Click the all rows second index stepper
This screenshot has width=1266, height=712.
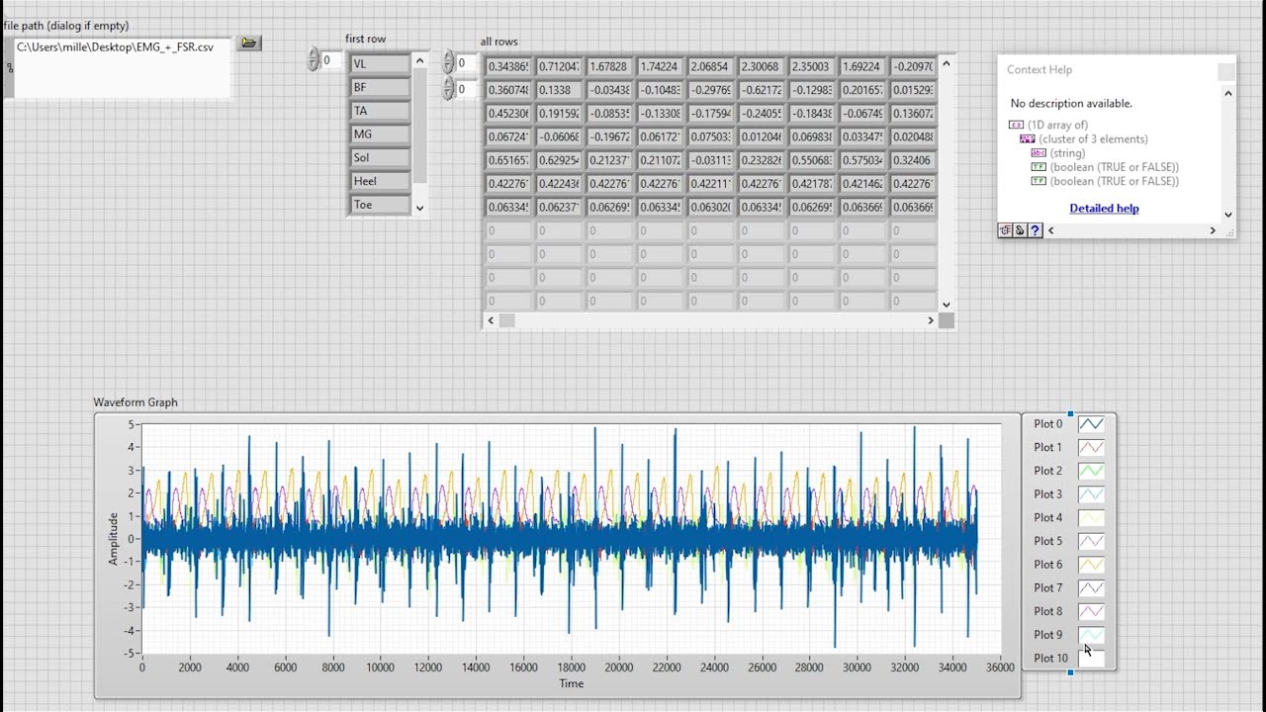449,90
